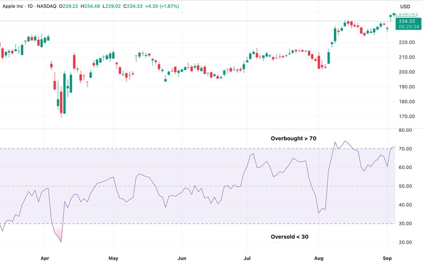The width and height of the screenshot is (423, 263).
Task: Click the 200.00 price scale label
Action: pyautogui.click(x=407, y=72)
